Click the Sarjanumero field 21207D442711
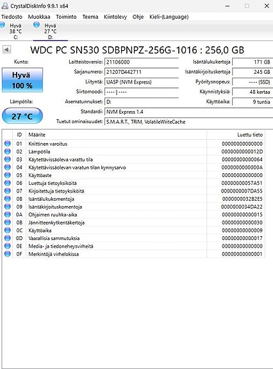This screenshot has width=273, height=369. point(142,72)
